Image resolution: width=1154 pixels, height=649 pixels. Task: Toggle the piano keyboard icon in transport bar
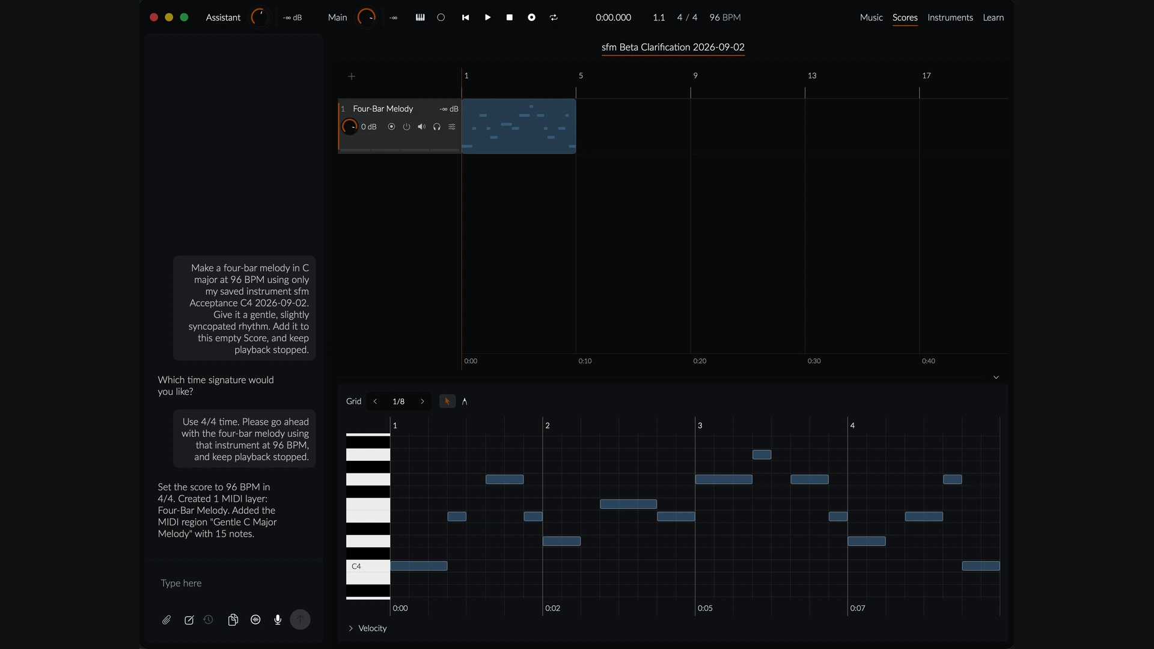(x=420, y=17)
